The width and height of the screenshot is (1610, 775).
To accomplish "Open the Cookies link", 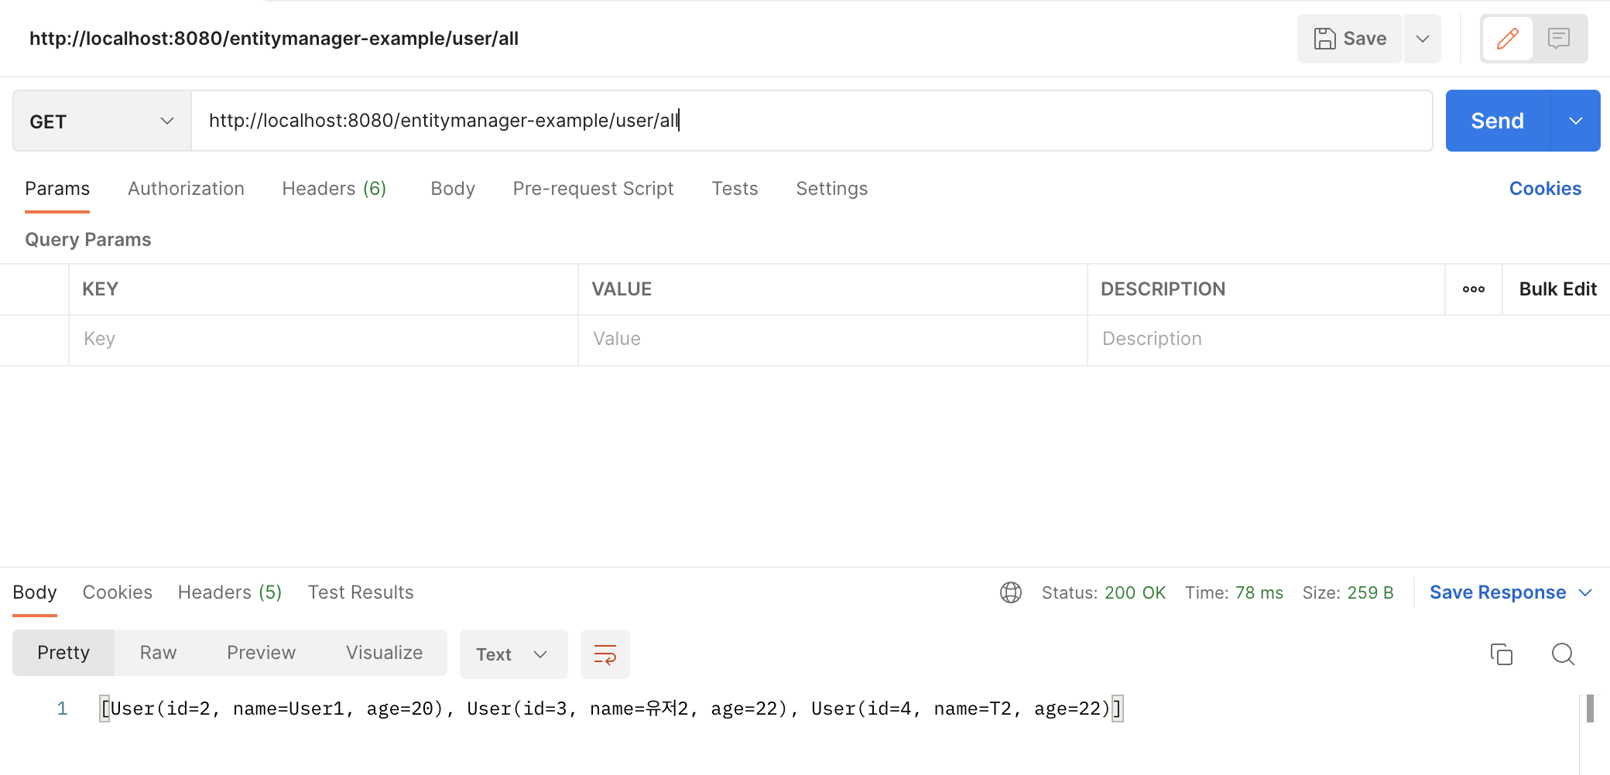I will [x=1545, y=189].
